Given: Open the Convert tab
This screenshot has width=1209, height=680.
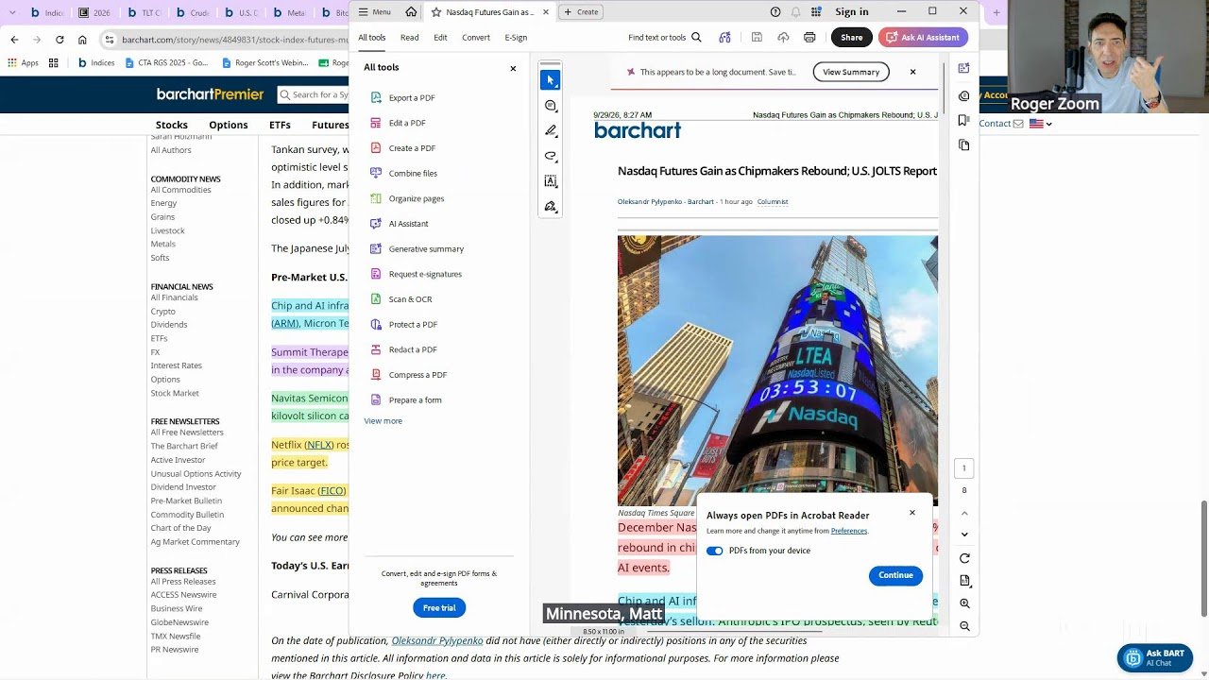Looking at the screenshot, I should coord(476,38).
